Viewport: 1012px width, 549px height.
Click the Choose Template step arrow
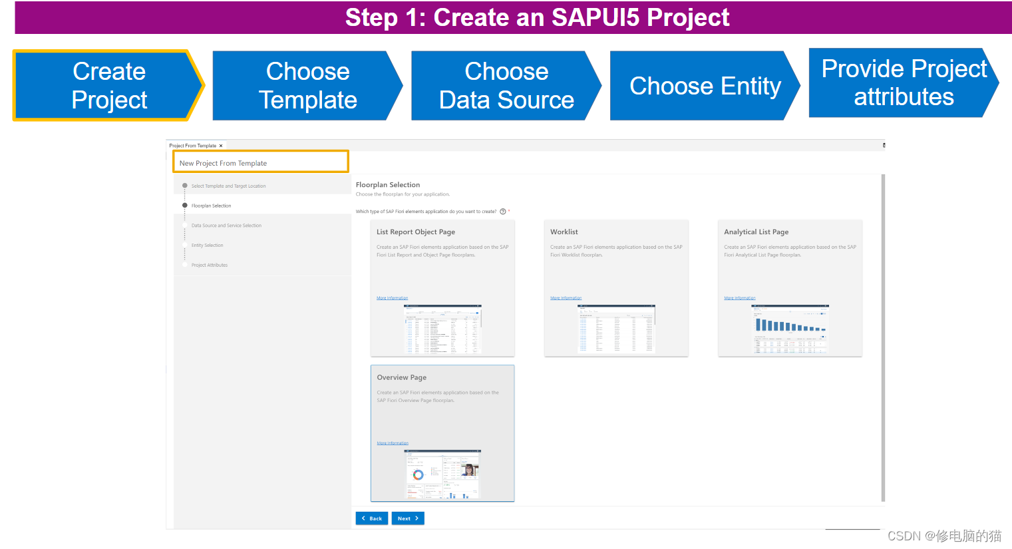tap(307, 86)
